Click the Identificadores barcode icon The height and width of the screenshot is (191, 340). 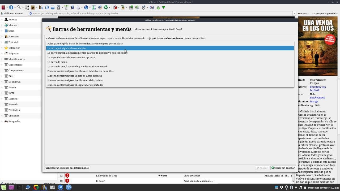tap(6, 59)
